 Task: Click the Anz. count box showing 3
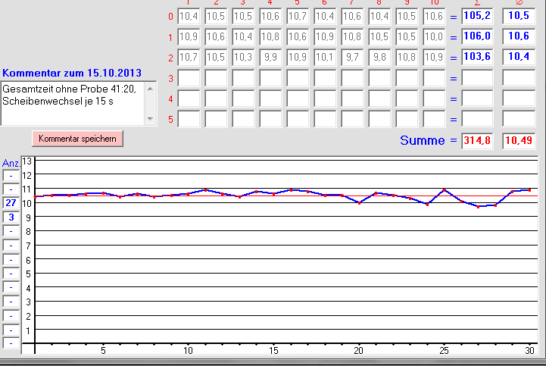(11, 217)
